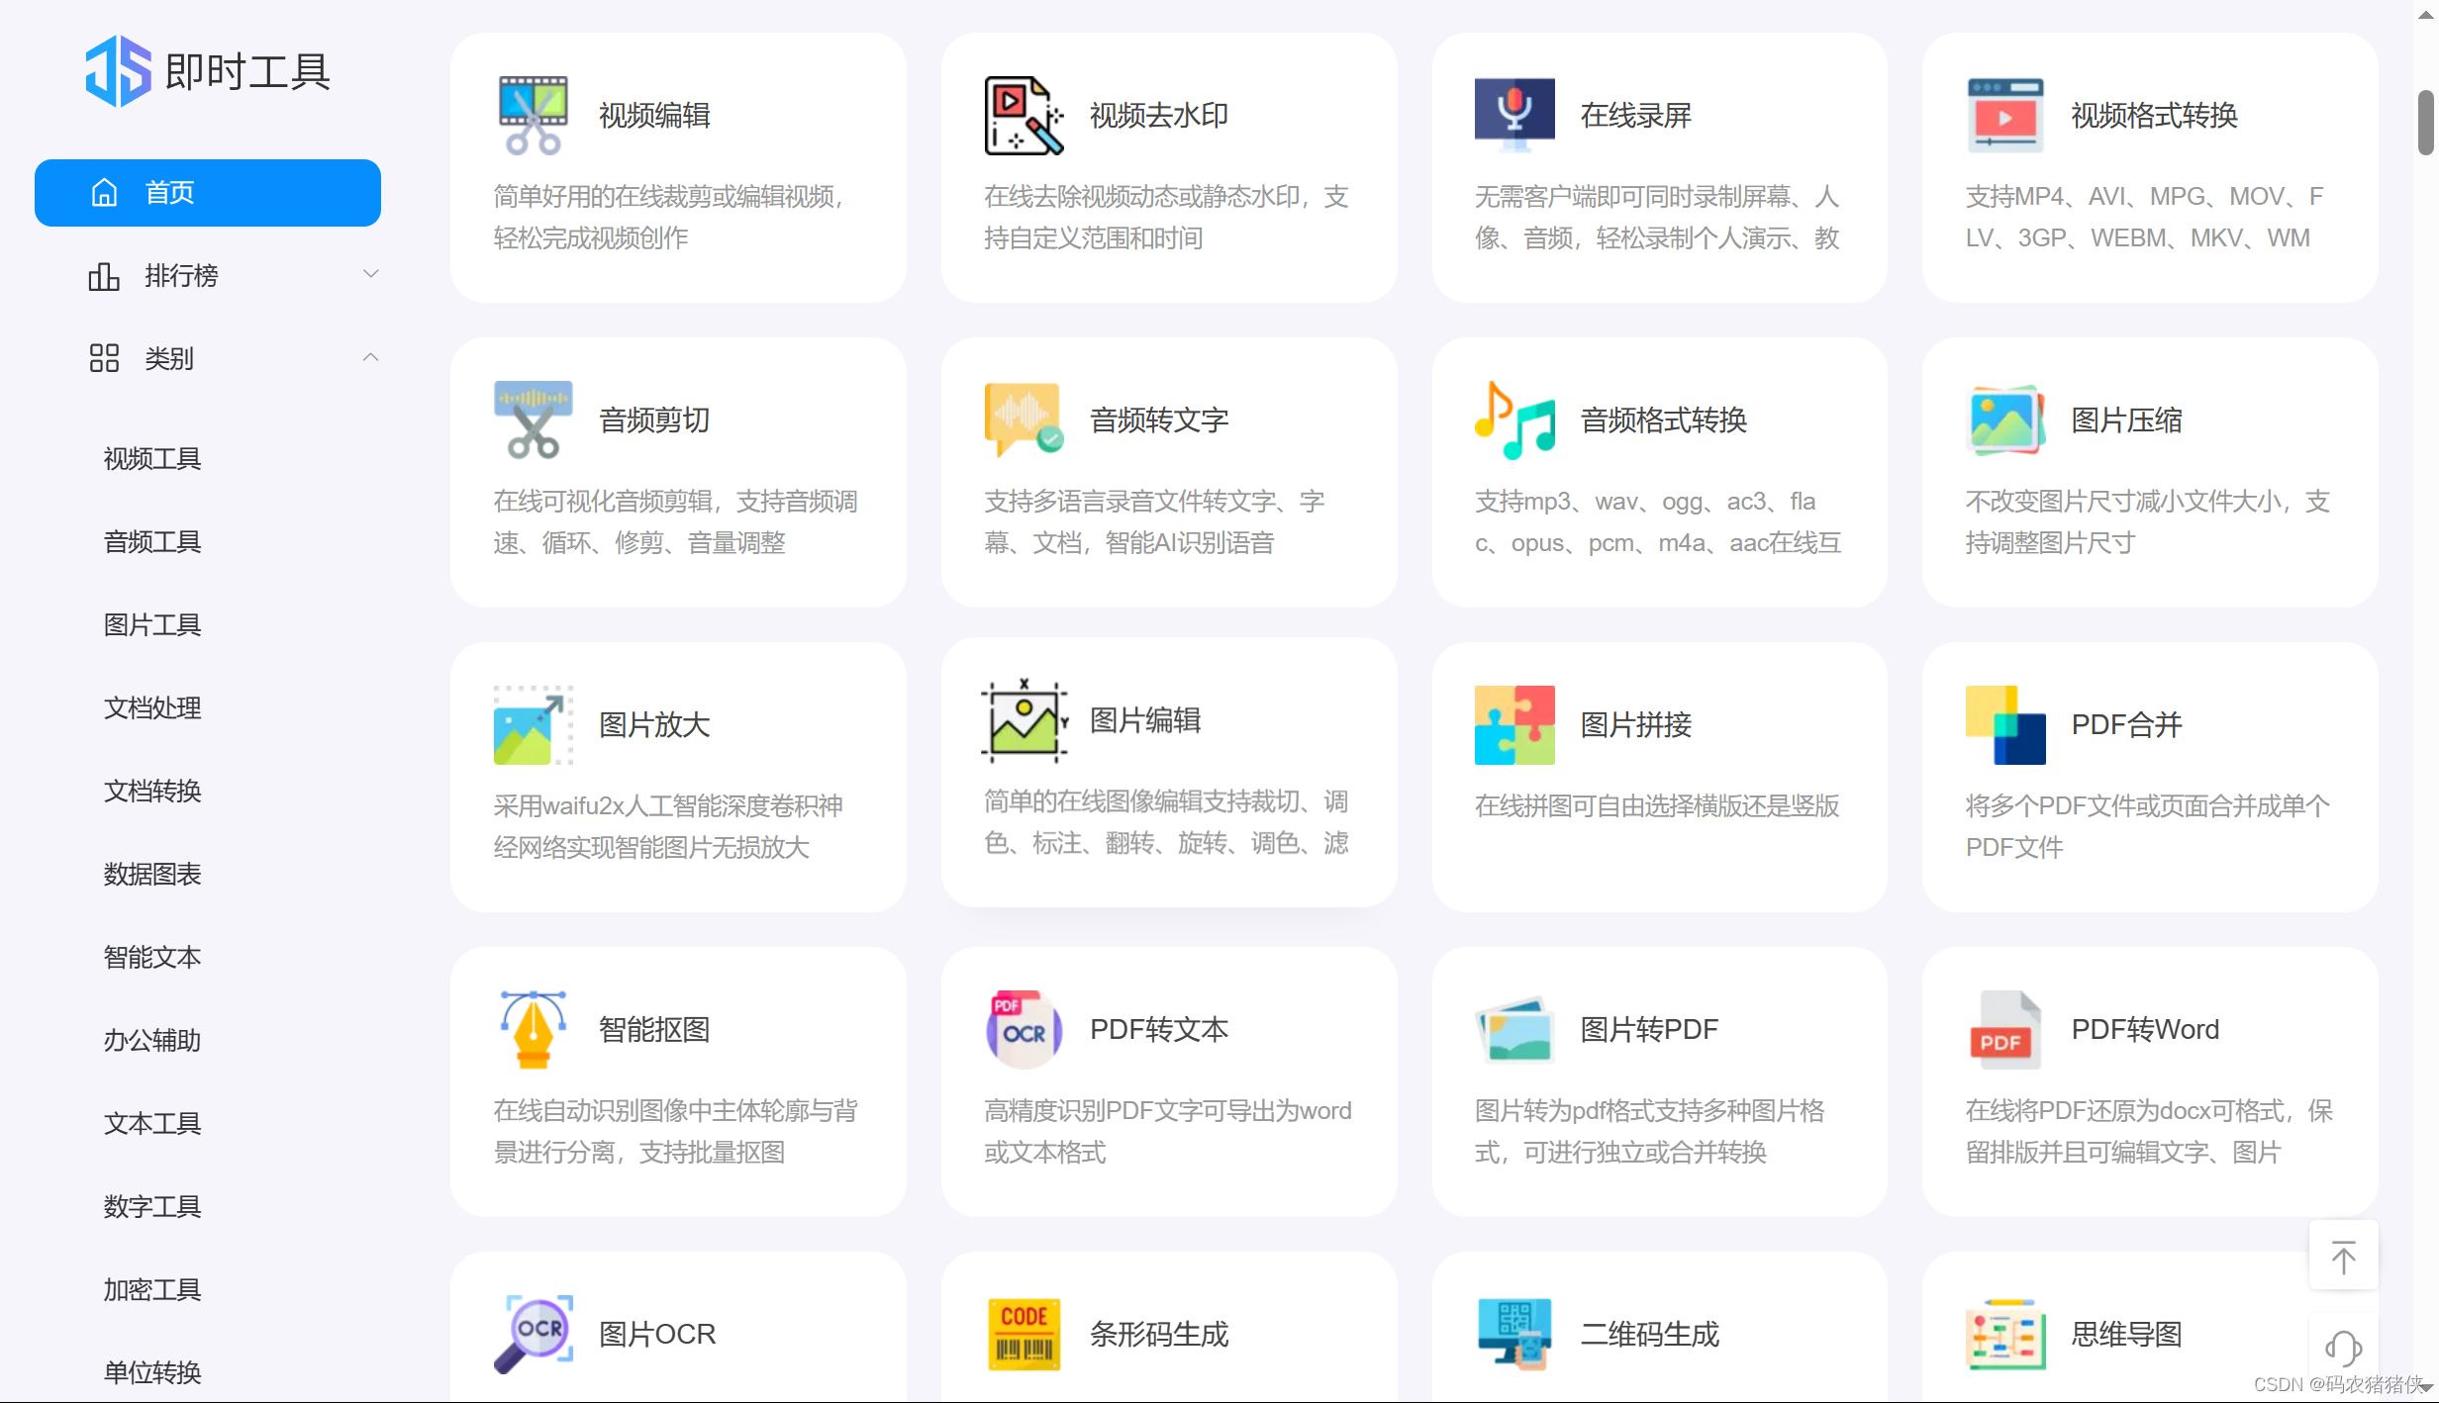
Task: Click the PDF to text OCR icon
Action: (1024, 1029)
